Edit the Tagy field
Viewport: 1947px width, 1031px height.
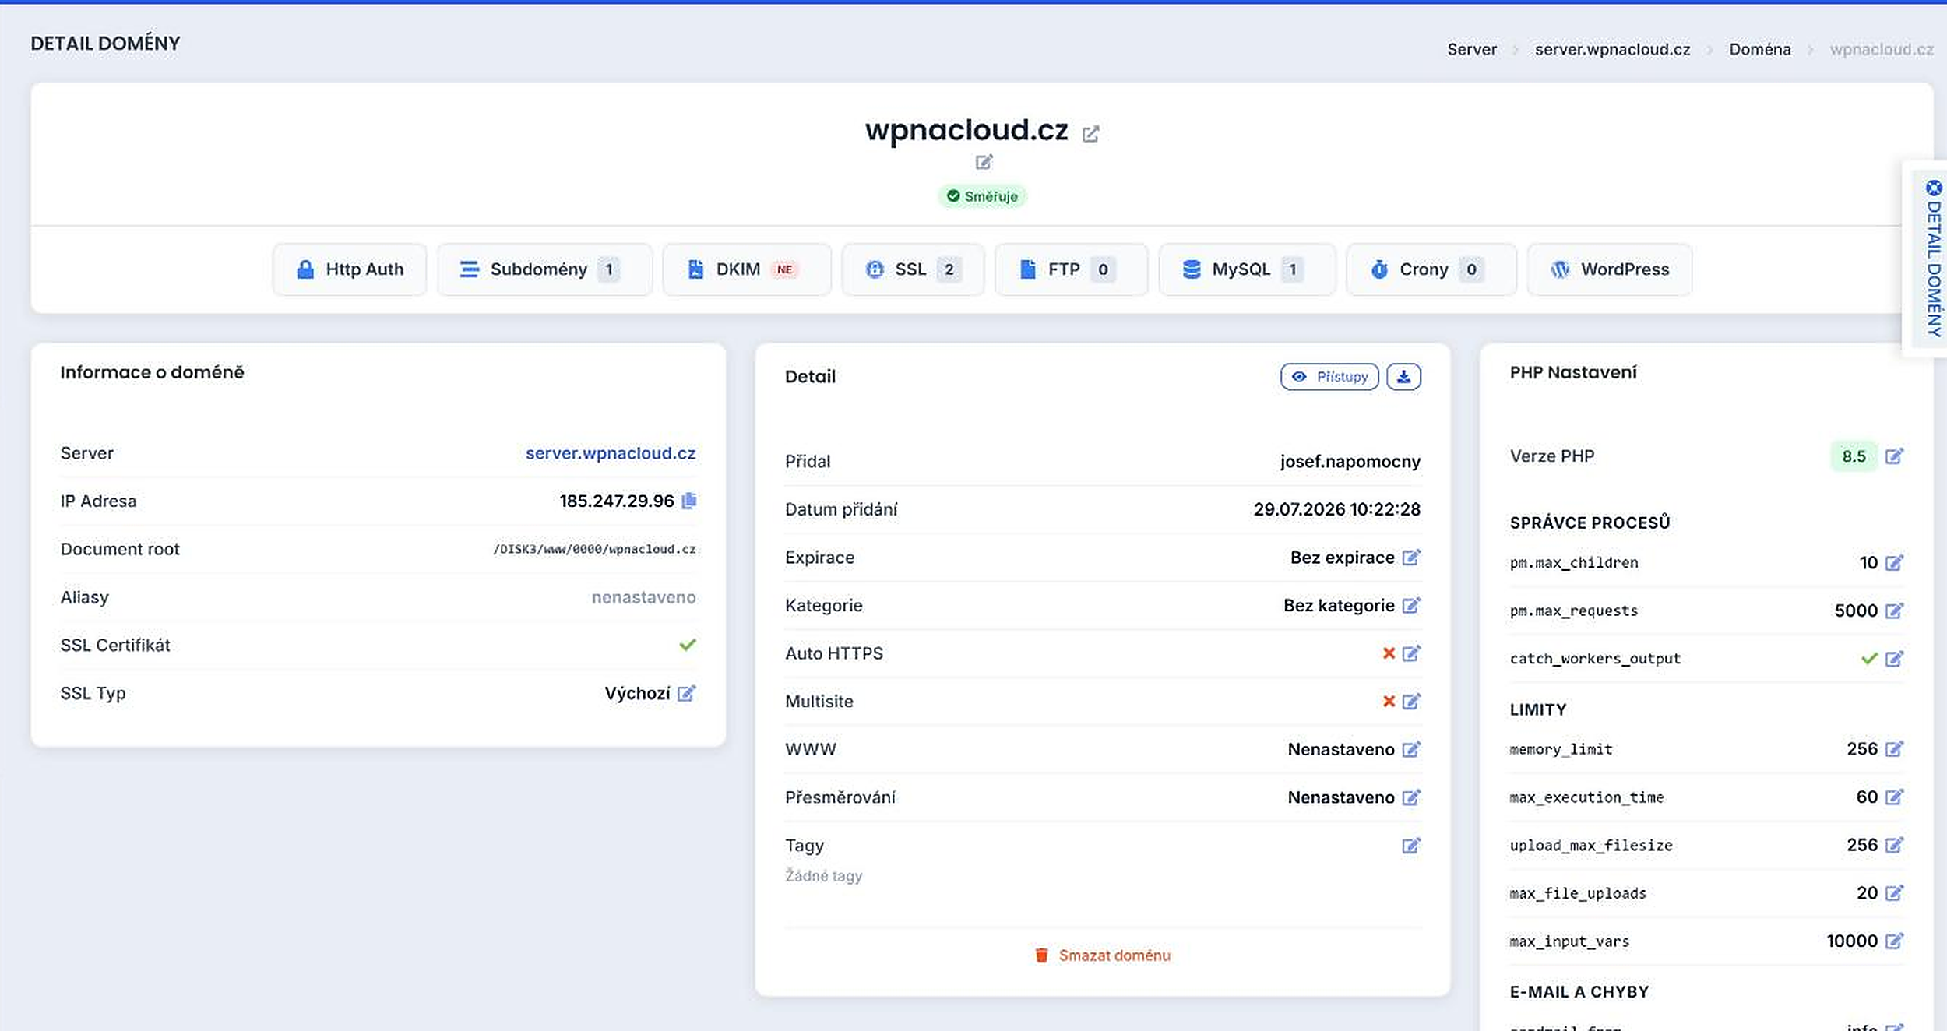coord(1411,846)
